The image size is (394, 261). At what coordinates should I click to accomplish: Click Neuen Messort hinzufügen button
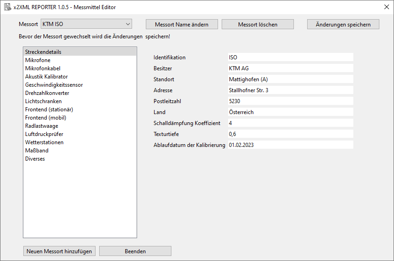pos(59,251)
